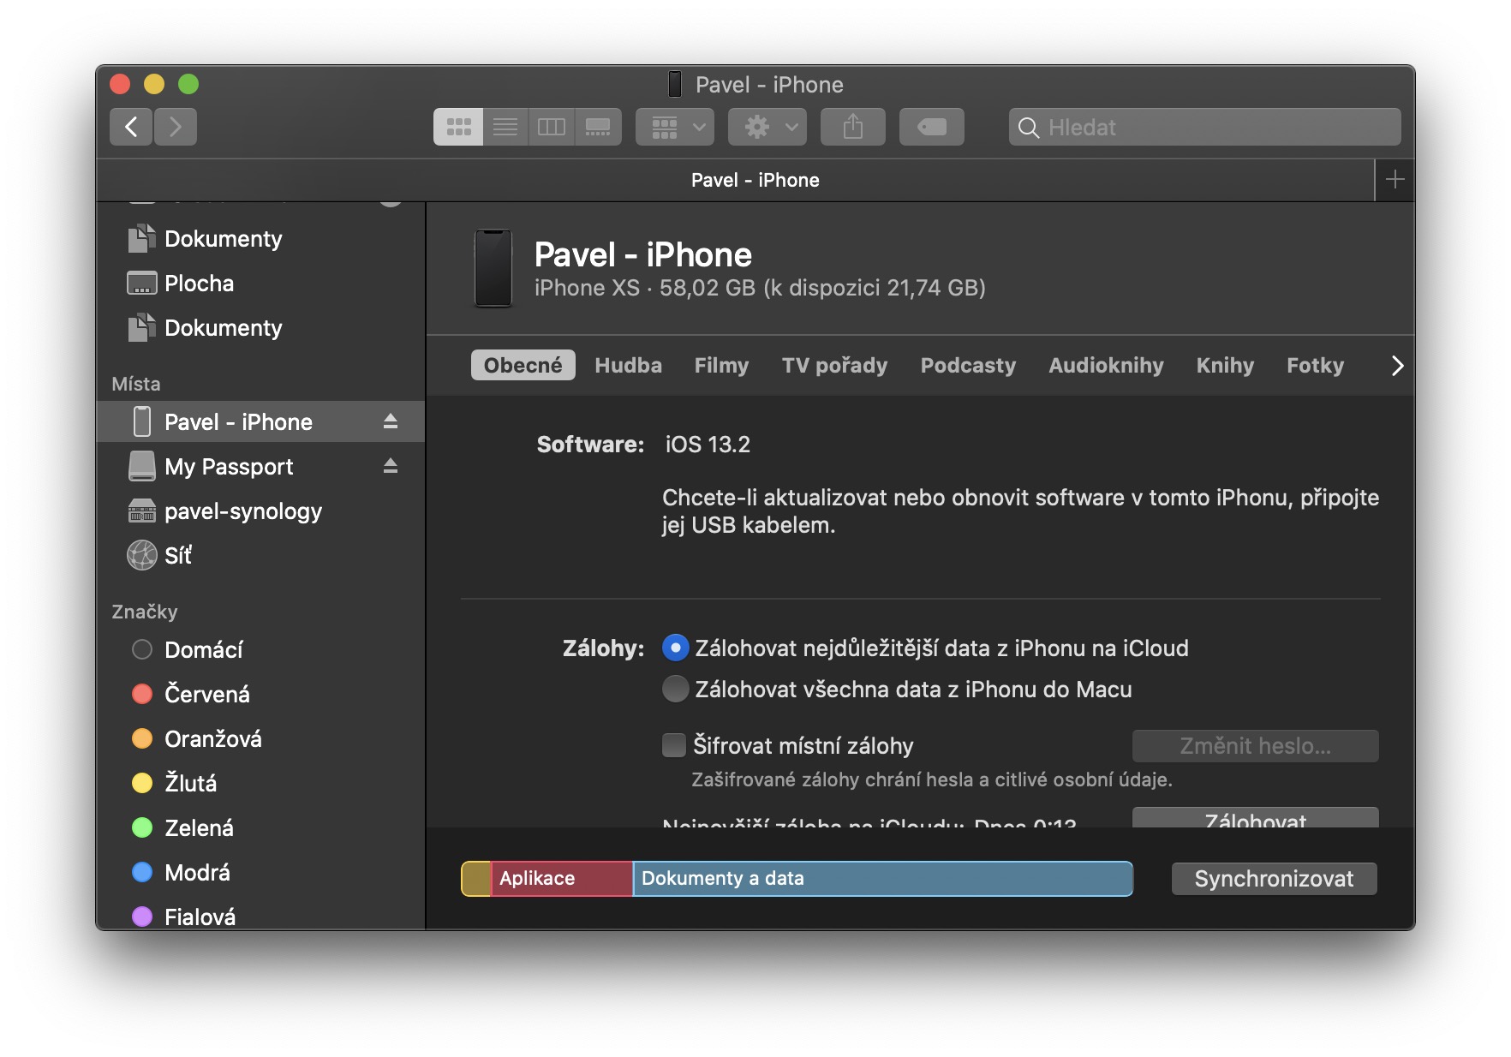Switch to the Filmy tab
The width and height of the screenshot is (1511, 1057).
point(721,365)
